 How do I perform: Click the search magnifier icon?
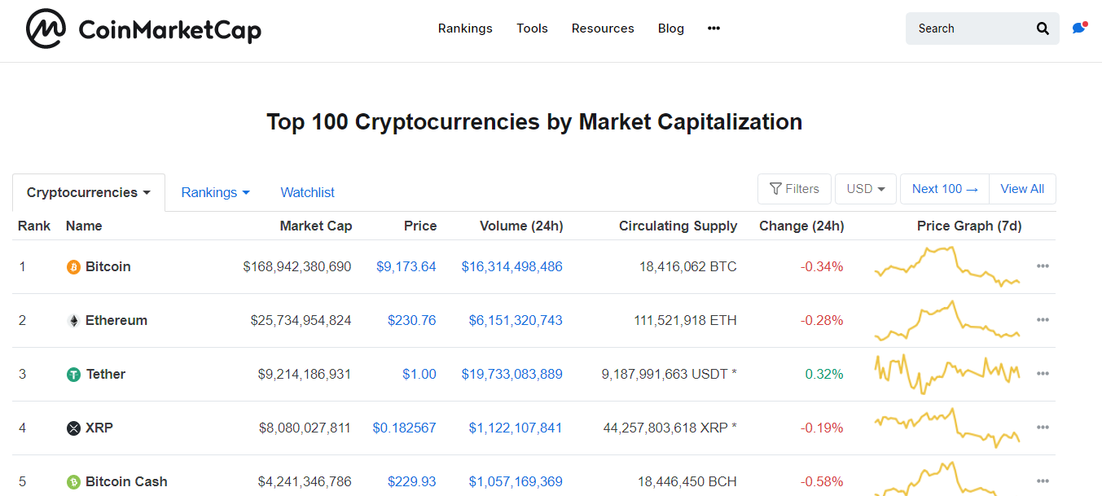click(1043, 28)
